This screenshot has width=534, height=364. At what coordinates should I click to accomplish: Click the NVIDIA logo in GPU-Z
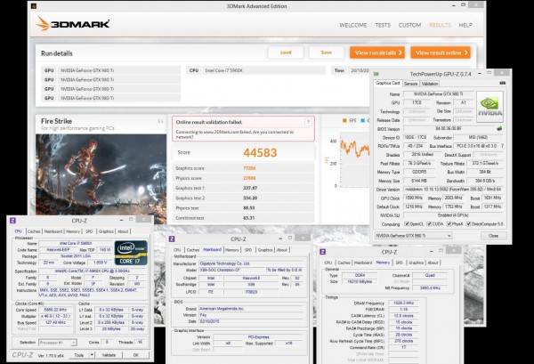pyautogui.click(x=489, y=107)
